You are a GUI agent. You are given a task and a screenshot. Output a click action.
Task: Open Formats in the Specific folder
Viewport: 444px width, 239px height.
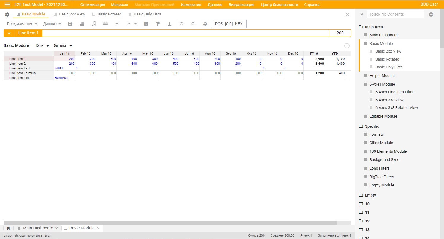click(377, 134)
